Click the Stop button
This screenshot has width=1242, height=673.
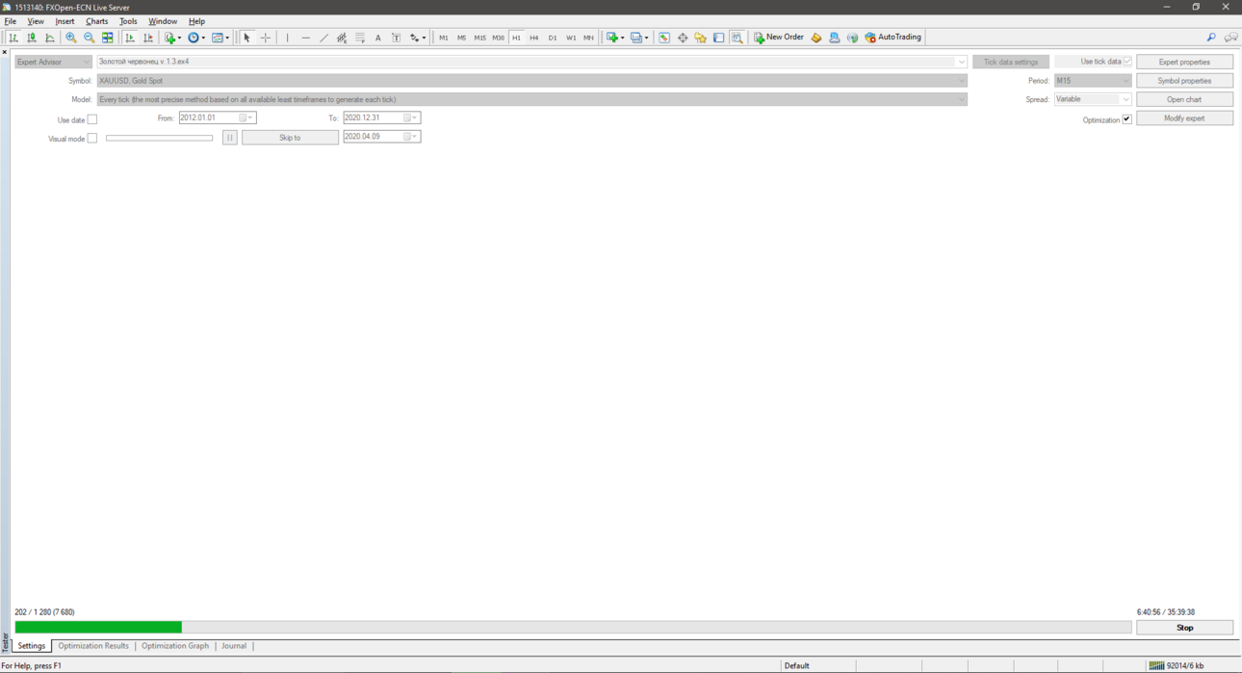(x=1184, y=628)
